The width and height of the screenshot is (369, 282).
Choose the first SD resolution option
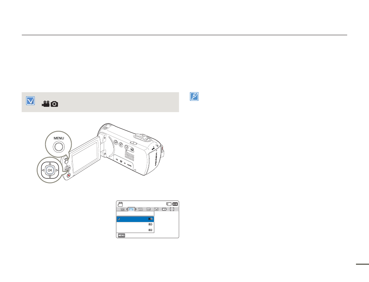pos(136,224)
